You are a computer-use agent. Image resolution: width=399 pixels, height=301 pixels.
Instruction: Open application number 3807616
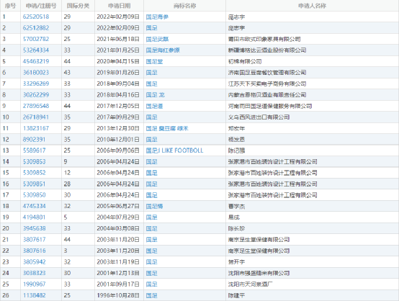click(x=34, y=251)
